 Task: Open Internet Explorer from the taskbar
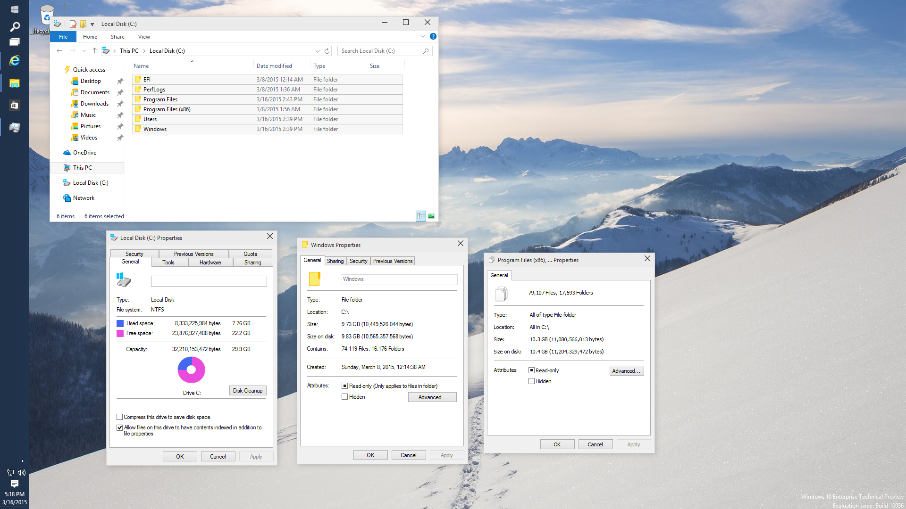14,61
